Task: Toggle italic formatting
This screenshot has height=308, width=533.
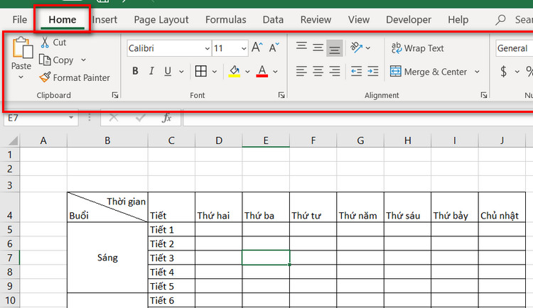Action: [151, 71]
